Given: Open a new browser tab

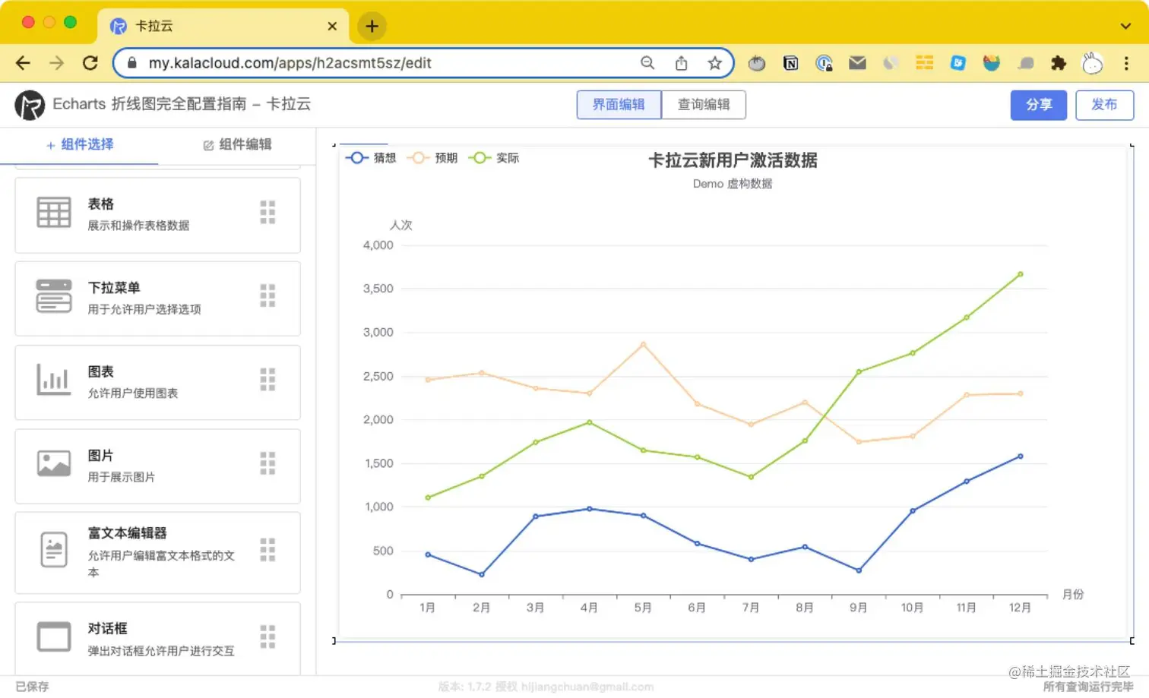Looking at the screenshot, I should 372,26.
